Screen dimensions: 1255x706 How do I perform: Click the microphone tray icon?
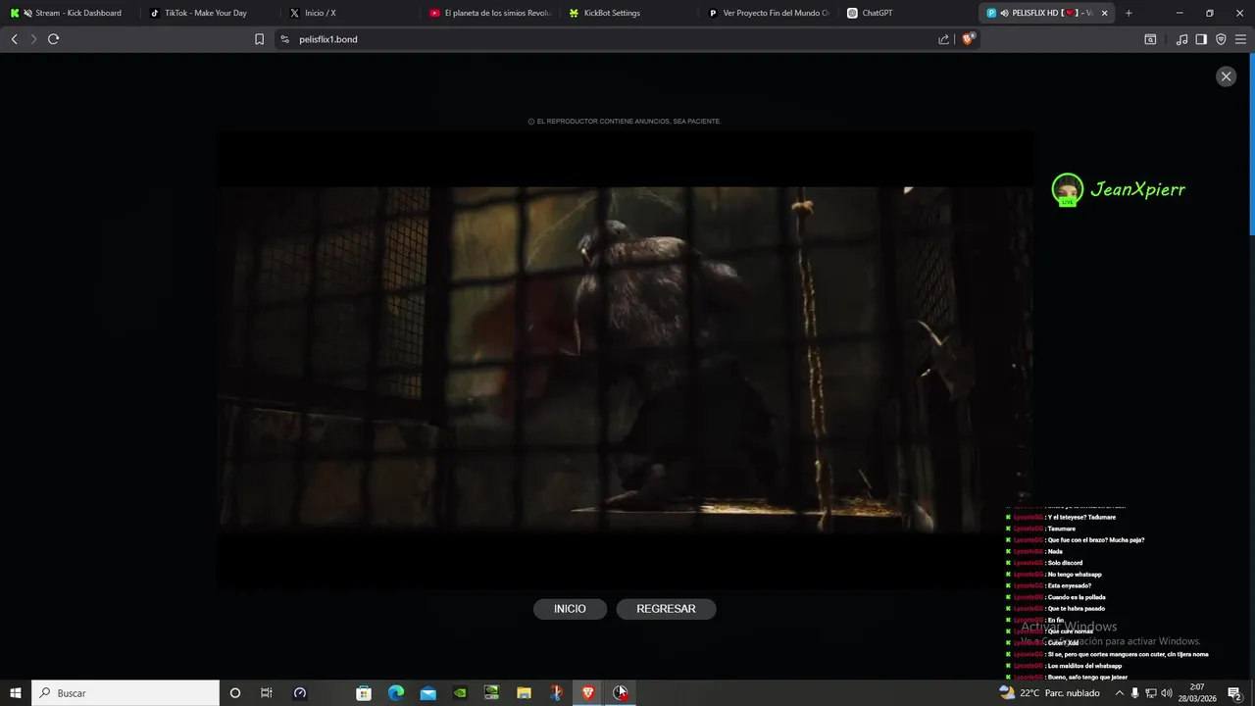pyautogui.click(x=1135, y=693)
